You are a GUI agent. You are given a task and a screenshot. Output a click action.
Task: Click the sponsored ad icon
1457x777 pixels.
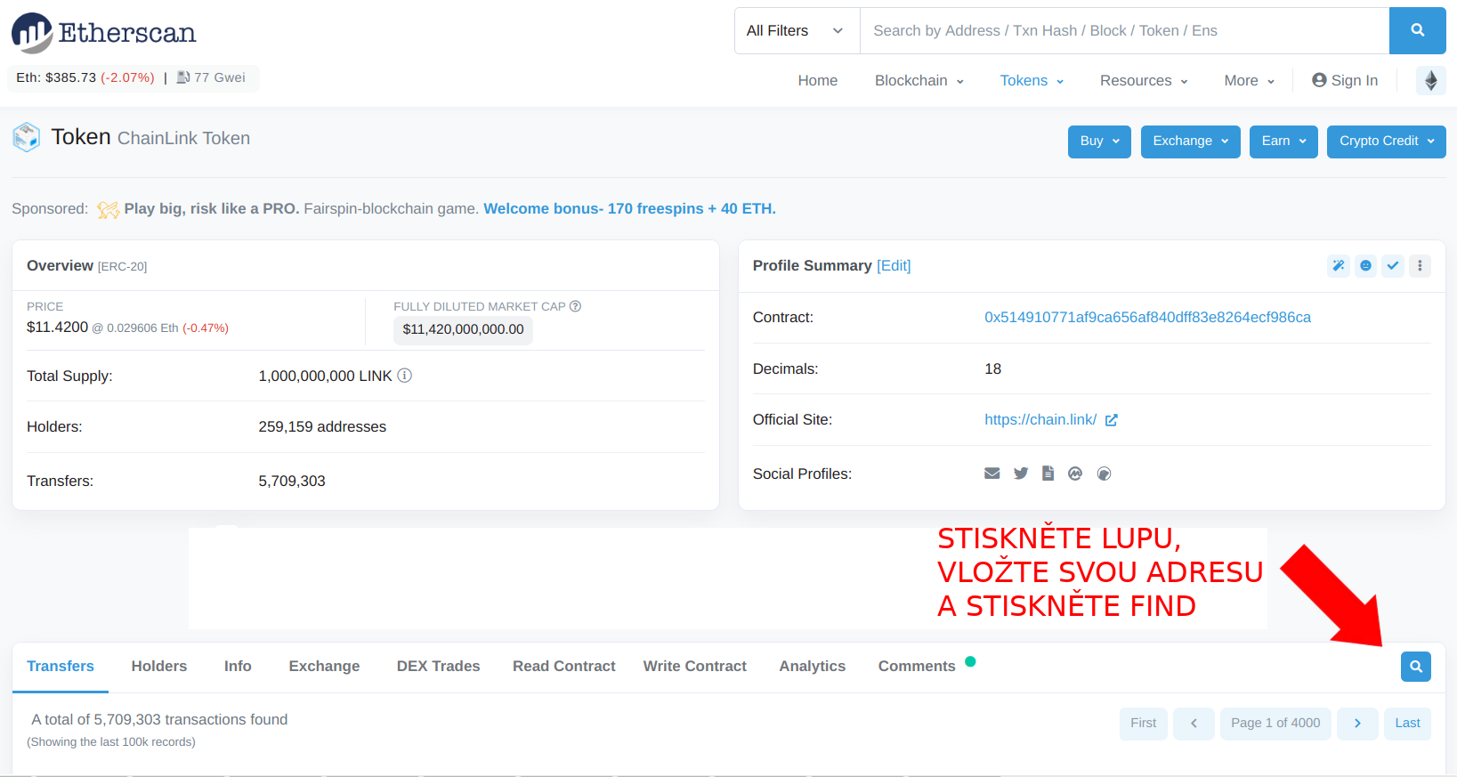click(108, 209)
